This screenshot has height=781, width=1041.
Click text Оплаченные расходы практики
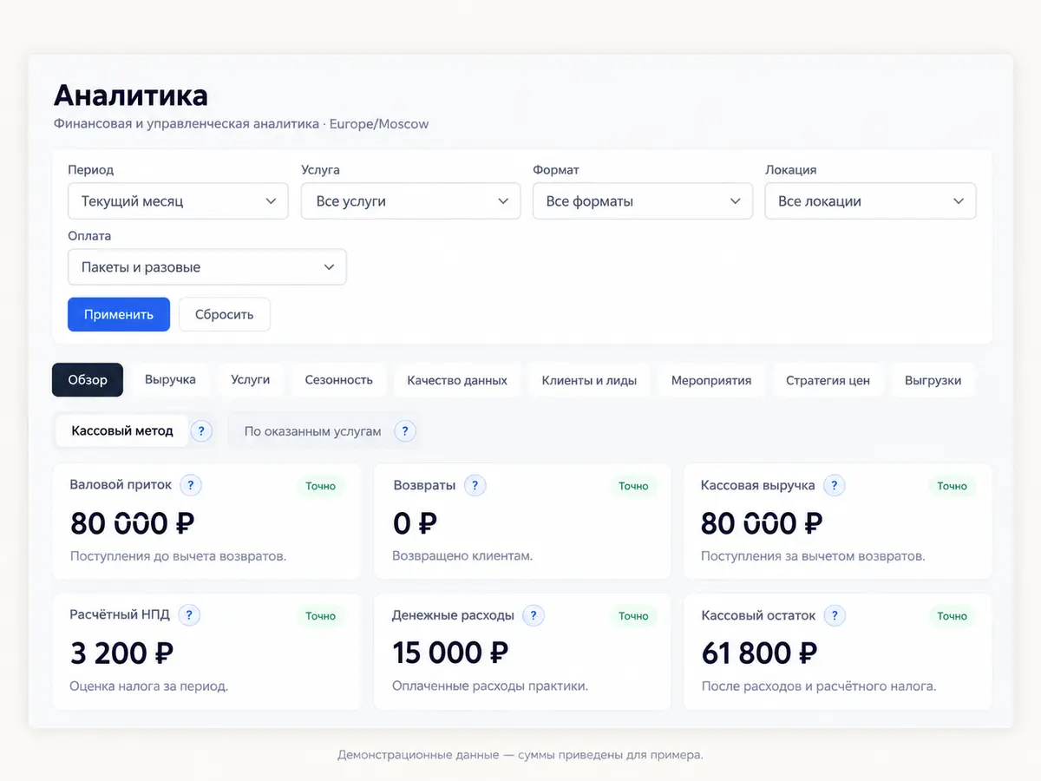coord(490,686)
